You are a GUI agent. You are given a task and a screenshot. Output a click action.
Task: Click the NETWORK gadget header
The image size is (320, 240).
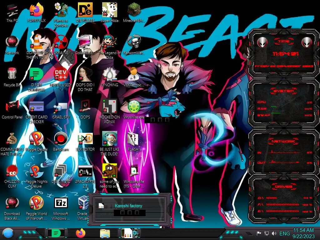(283, 141)
